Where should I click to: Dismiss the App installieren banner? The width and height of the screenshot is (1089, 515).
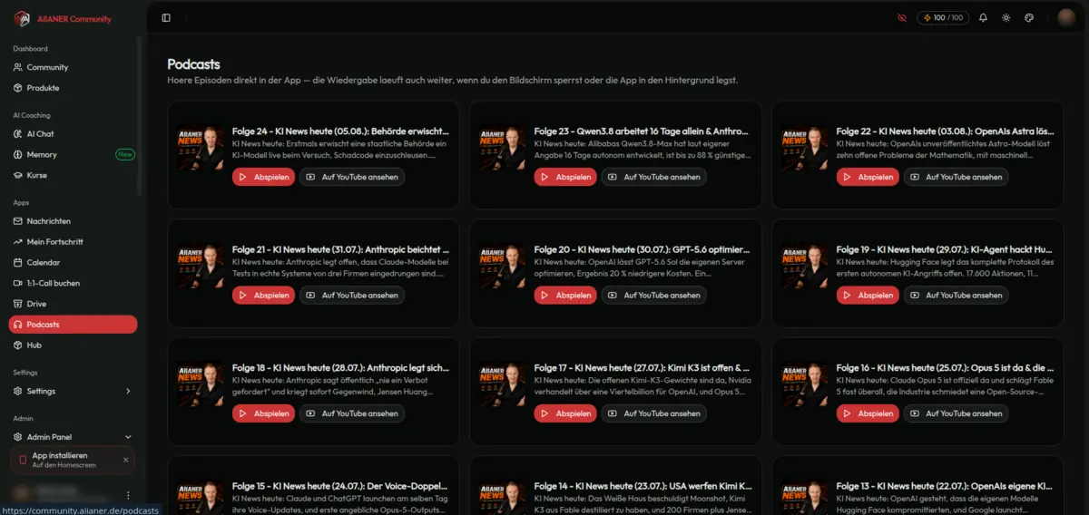125,460
